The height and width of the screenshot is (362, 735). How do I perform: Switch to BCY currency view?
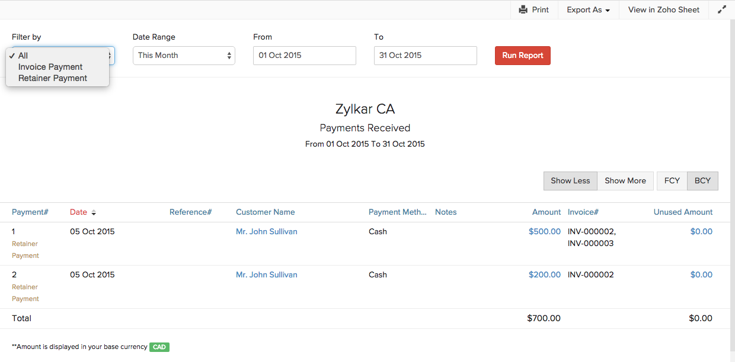(x=702, y=181)
